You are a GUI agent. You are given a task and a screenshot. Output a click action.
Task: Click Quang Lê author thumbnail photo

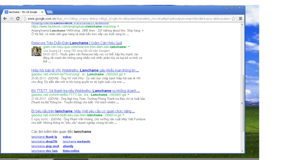pos(36,51)
